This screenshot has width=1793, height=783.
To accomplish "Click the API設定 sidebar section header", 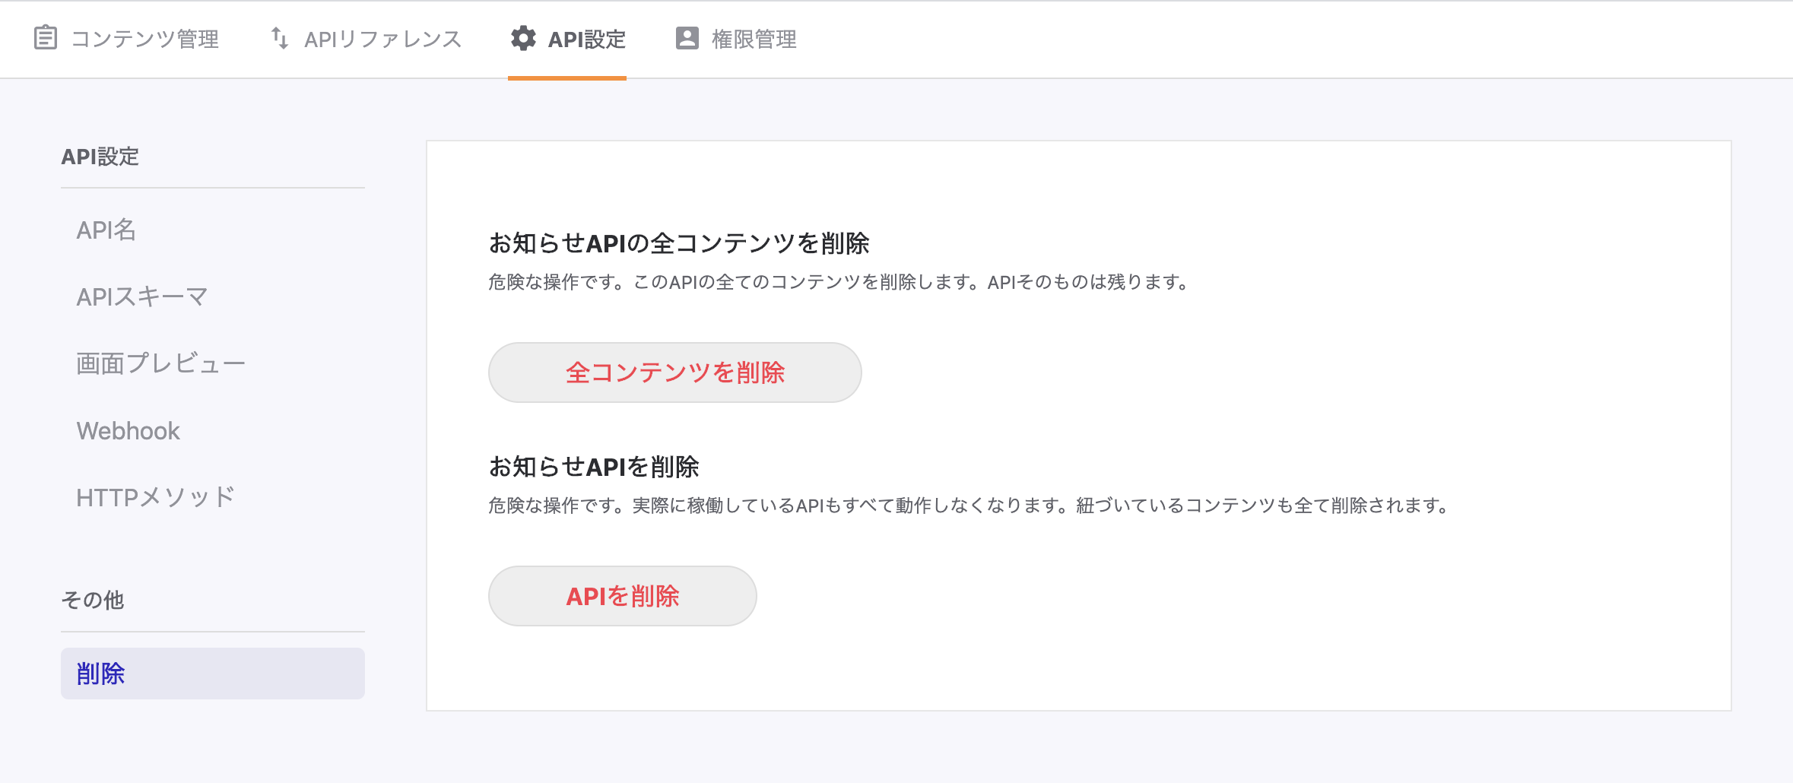I will [100, 157].
